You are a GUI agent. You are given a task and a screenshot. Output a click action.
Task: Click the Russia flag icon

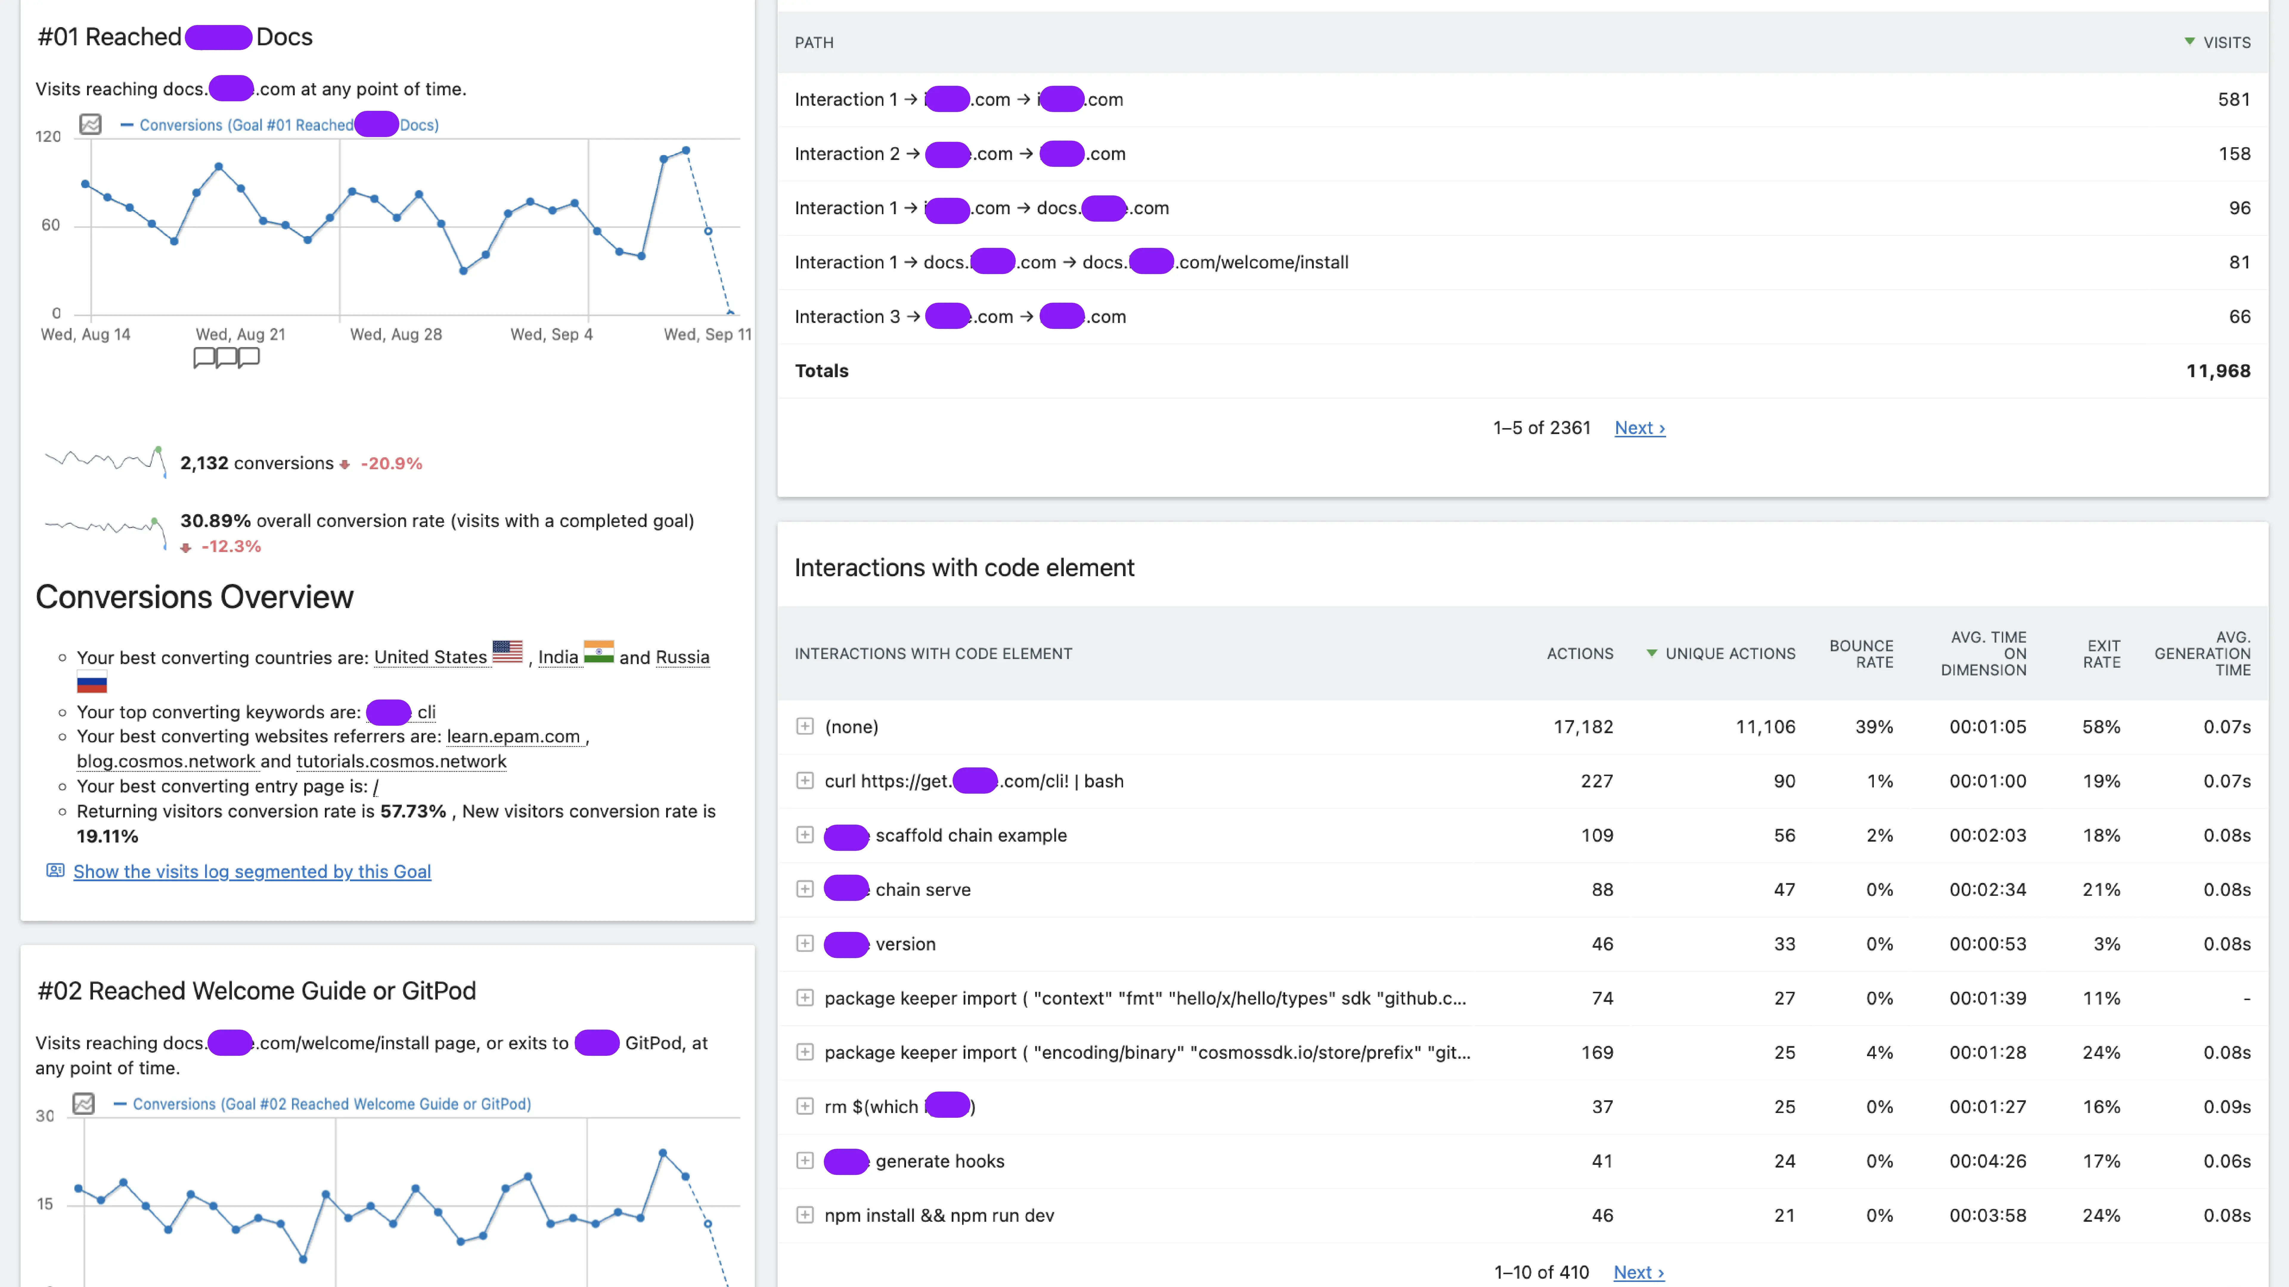pos(92,682)
